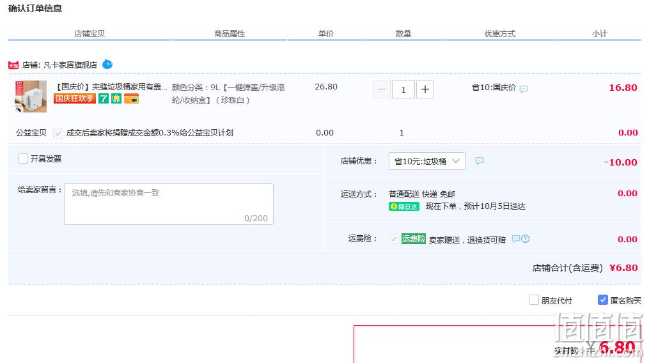649x363 pixels.
Task: Click the 单价 column header
Action: (x=325, y=33)
